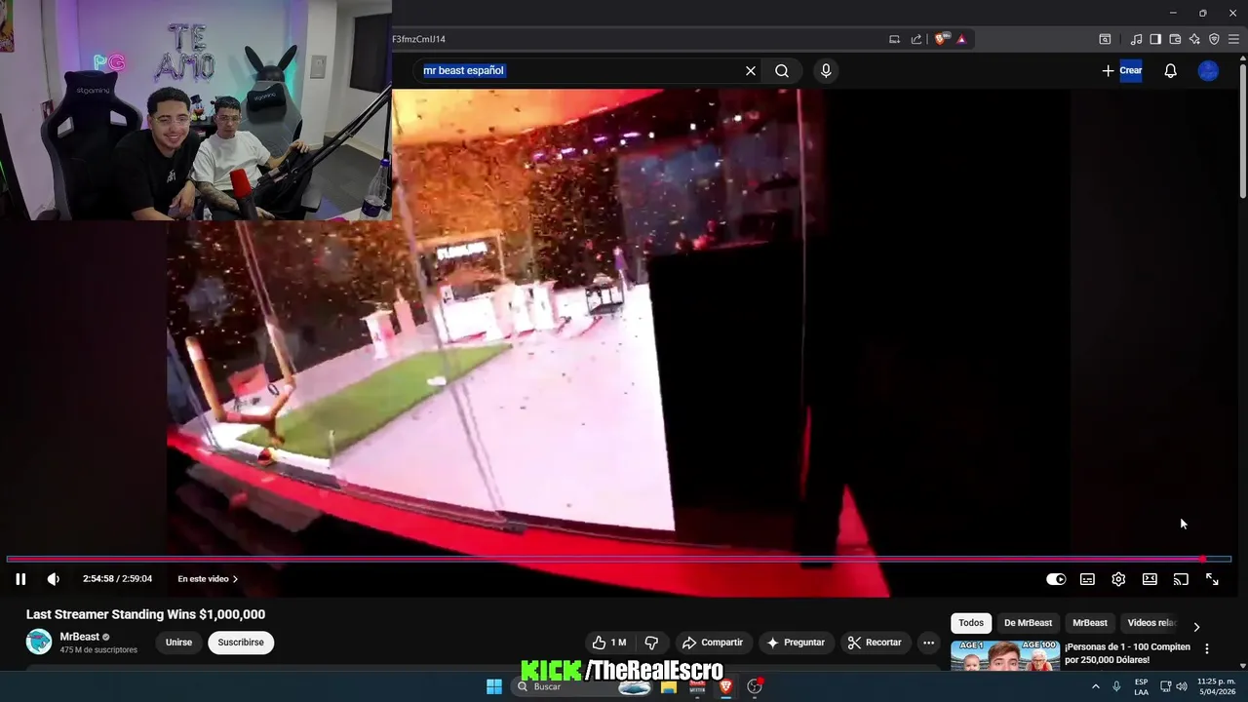This screenshot has height=702, width=1248.
Task: Share the page with address bar share icon
Action: (916, 39)
